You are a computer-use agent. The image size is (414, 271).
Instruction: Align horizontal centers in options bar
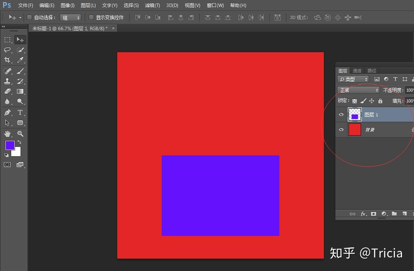point(181,17)
